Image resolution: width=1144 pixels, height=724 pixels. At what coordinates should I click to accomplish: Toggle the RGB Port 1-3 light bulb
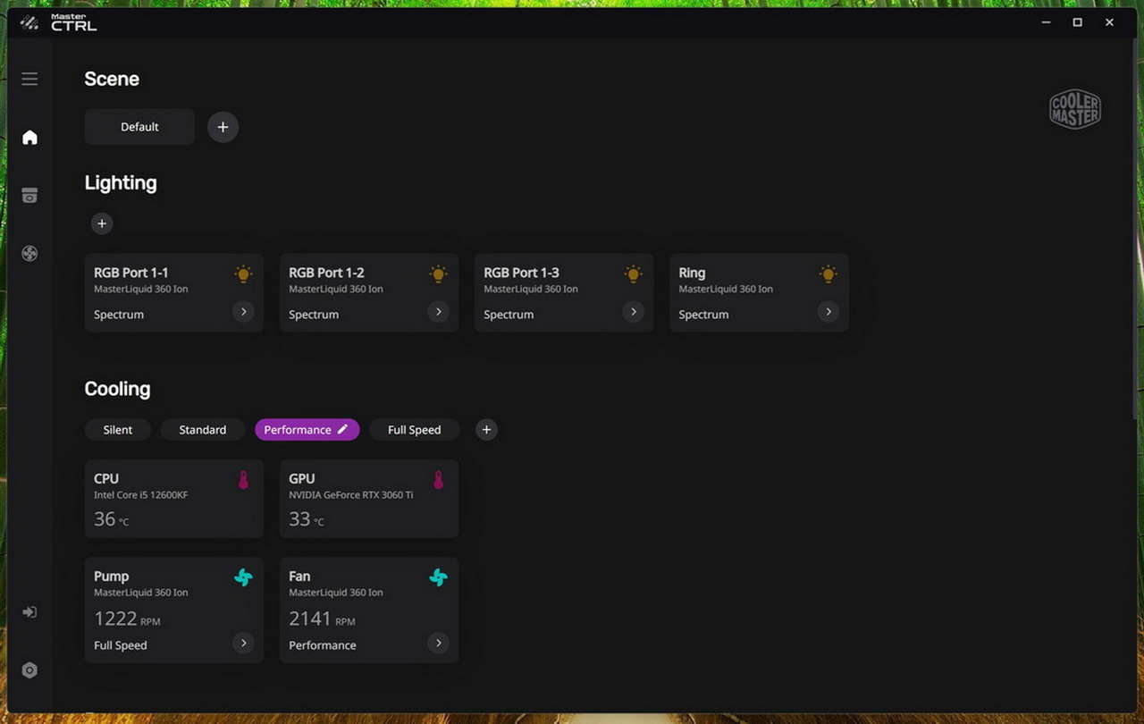tap(633, 274)
